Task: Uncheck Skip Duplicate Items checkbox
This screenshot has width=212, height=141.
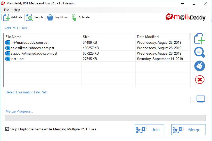Action: [7, 129]
